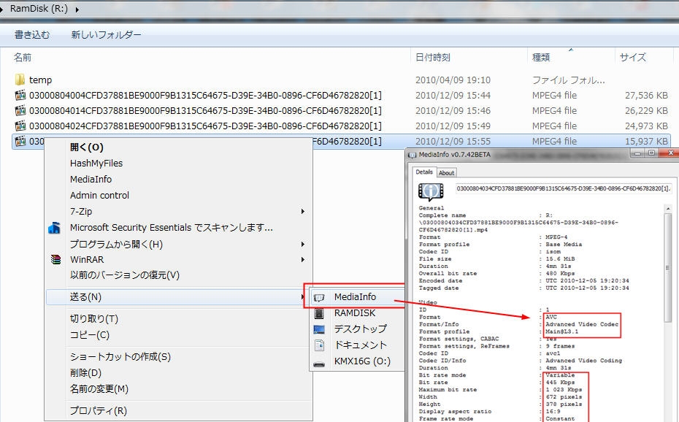Click the video icon of the selected 15,937 KB file
Screen dimensions: 679x422
click(x=20, y=141)
